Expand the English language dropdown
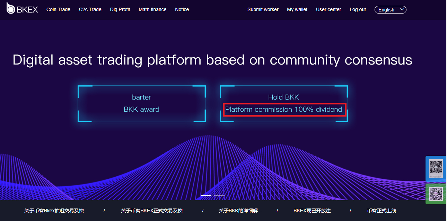The width and height of the screenshot is (447, 221). tap(391, 10)
